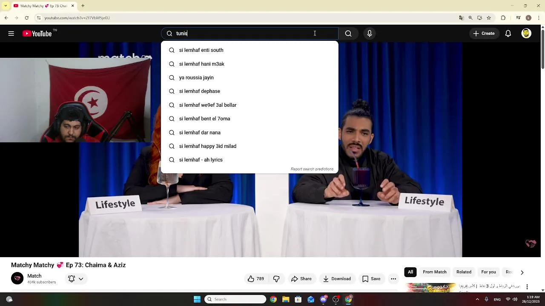Click the browser address bar URL
Viewport: 545px width, 306px height.
[77, 18]
